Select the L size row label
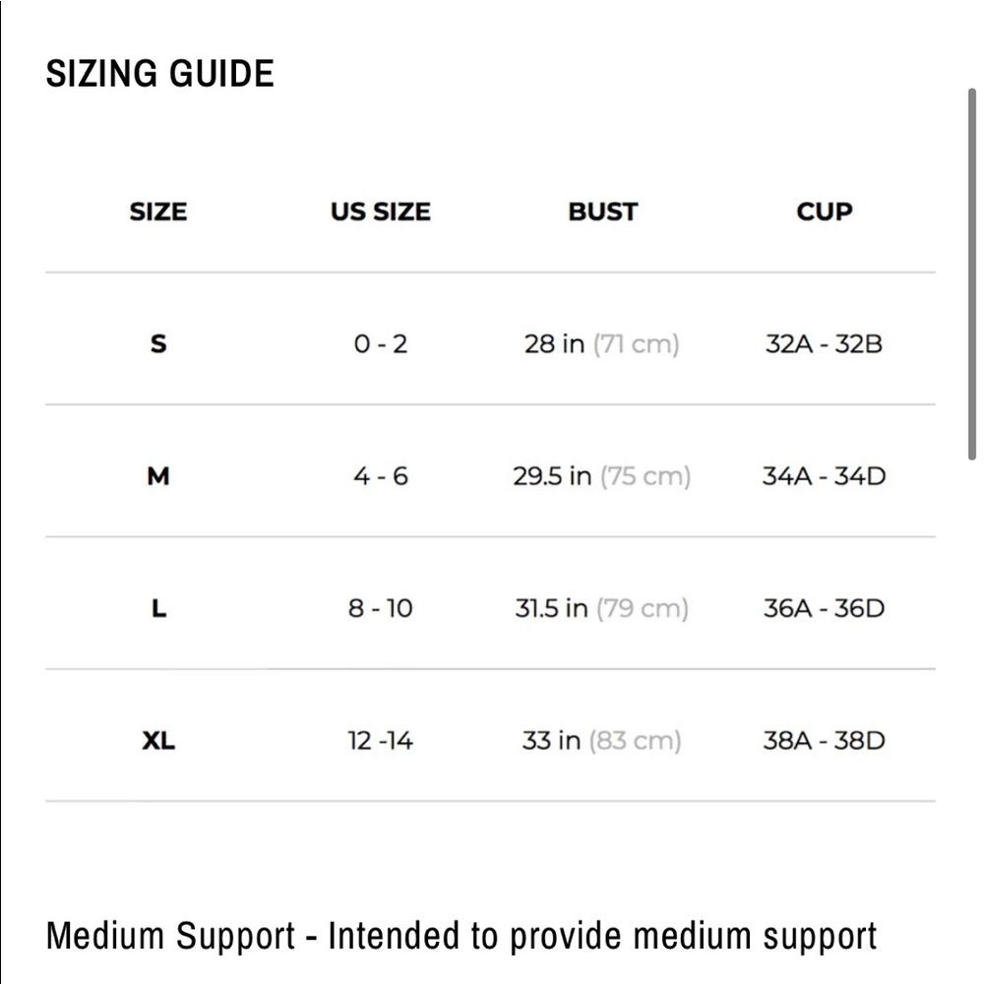984x984 pixels. point(158,608)
